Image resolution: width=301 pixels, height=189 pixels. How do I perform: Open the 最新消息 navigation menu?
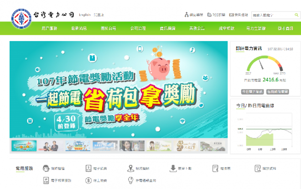click(79, 28)
